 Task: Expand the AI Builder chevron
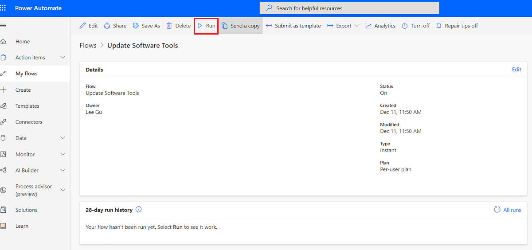[63, 170]
